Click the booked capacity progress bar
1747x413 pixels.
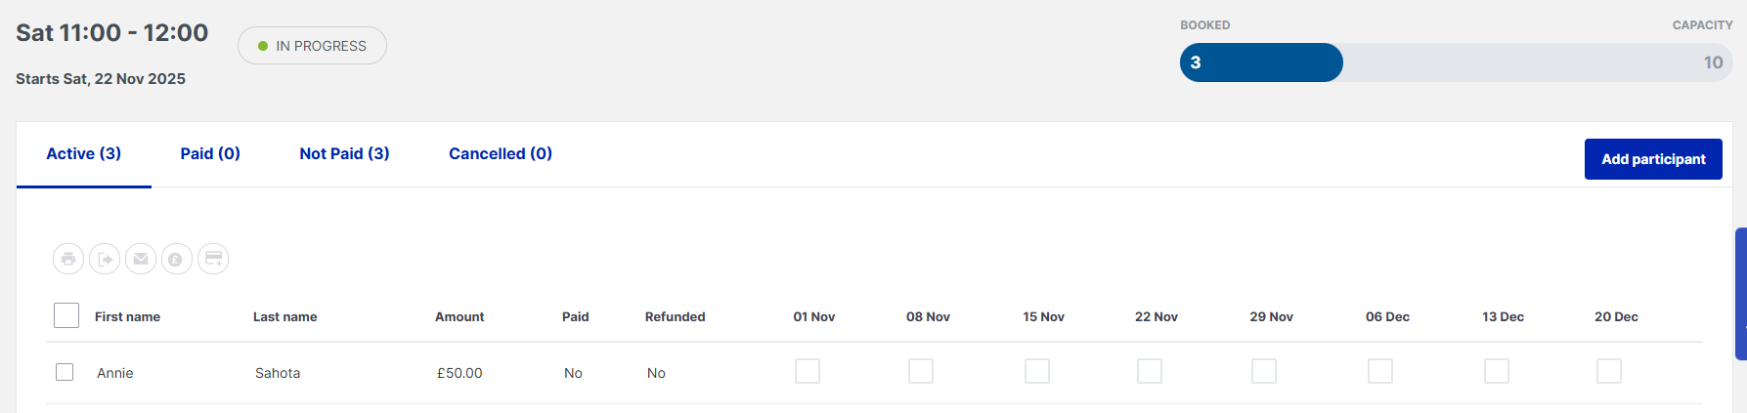(x=1456, y=62)
